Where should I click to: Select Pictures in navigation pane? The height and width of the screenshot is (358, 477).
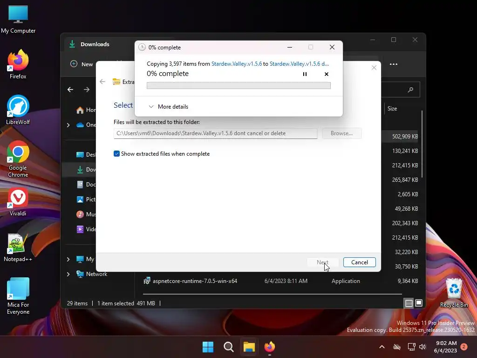tap(86, 200)
